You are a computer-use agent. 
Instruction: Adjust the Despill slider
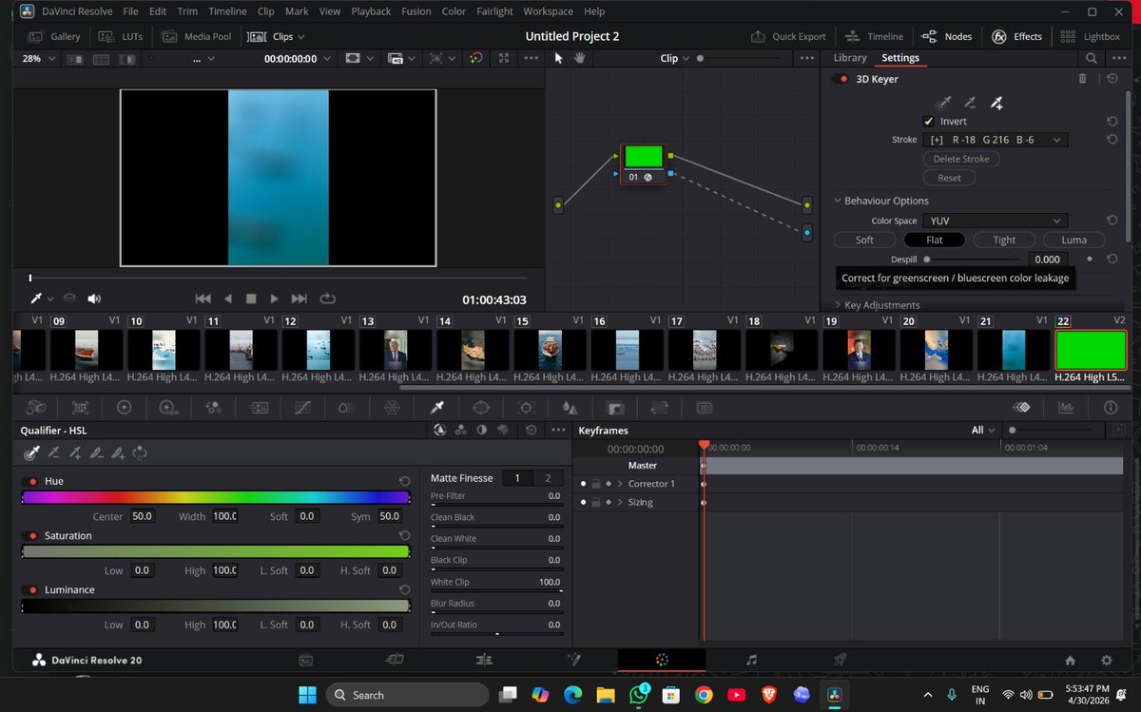pos(975,260)
